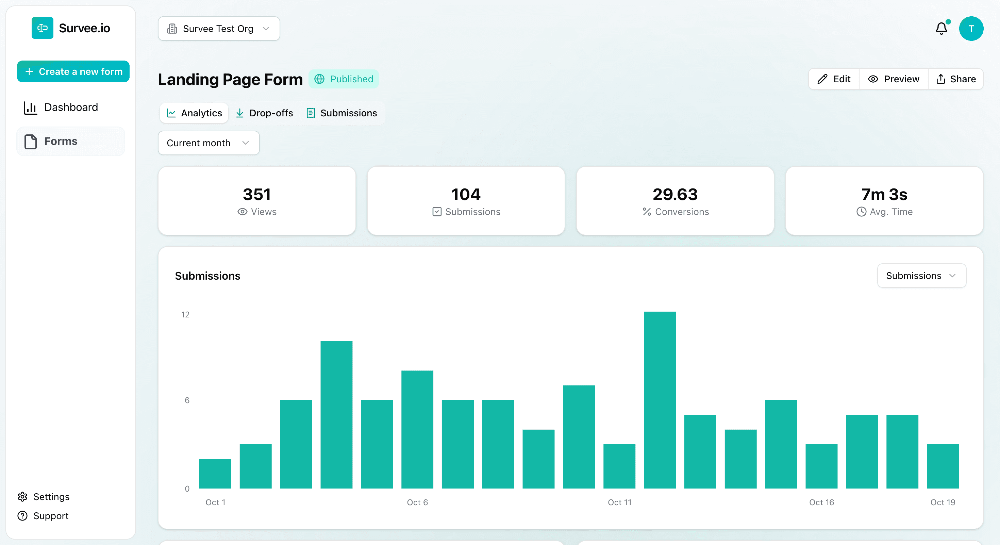Open the Share form button

coord(955,79)
